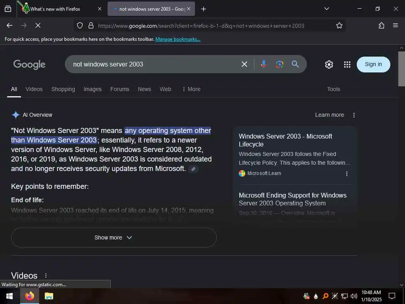405x304 pixels.
Task: Expand the list all tabs dropdown
Action: tap(326, 9)
